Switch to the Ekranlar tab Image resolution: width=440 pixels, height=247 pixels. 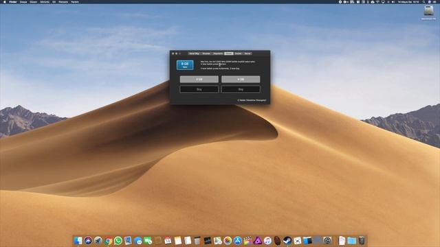point(206,54)
